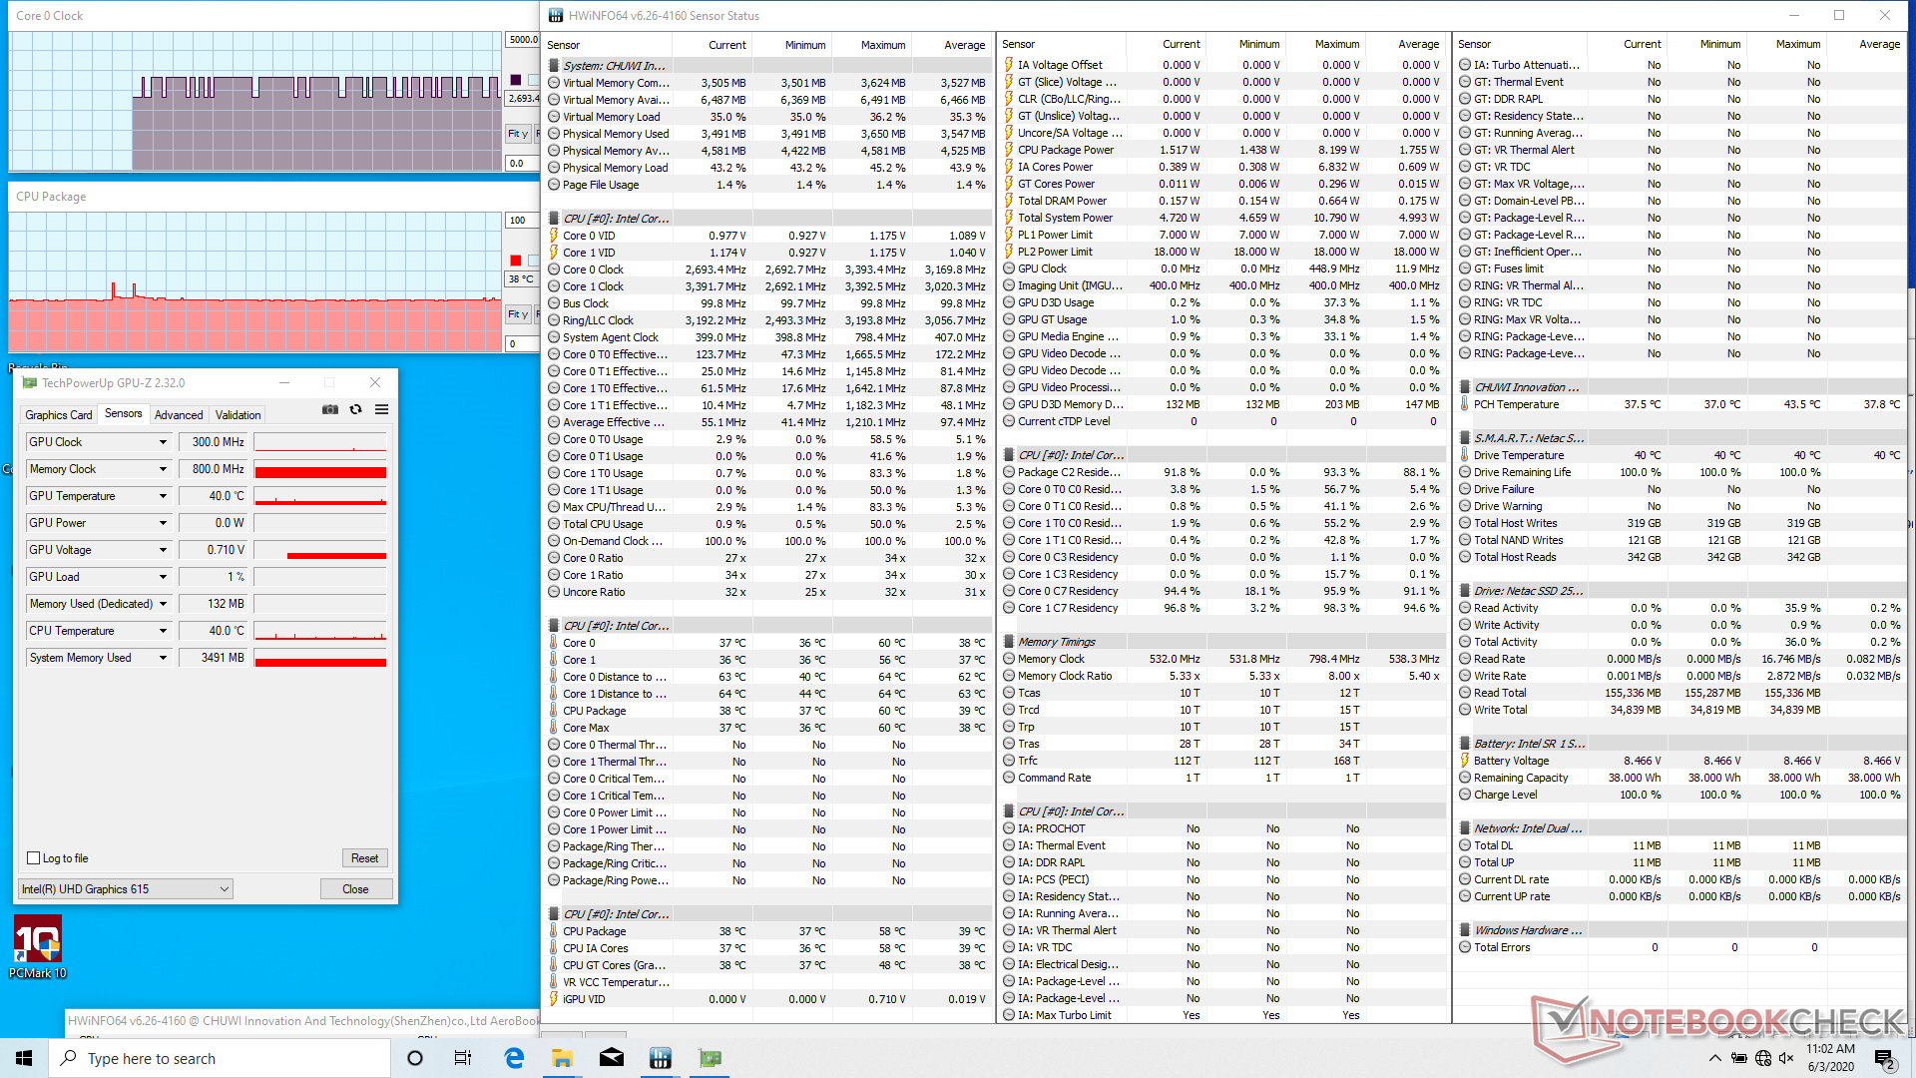Open GPU Power sensor dropdown

click(x=163, y=523)
